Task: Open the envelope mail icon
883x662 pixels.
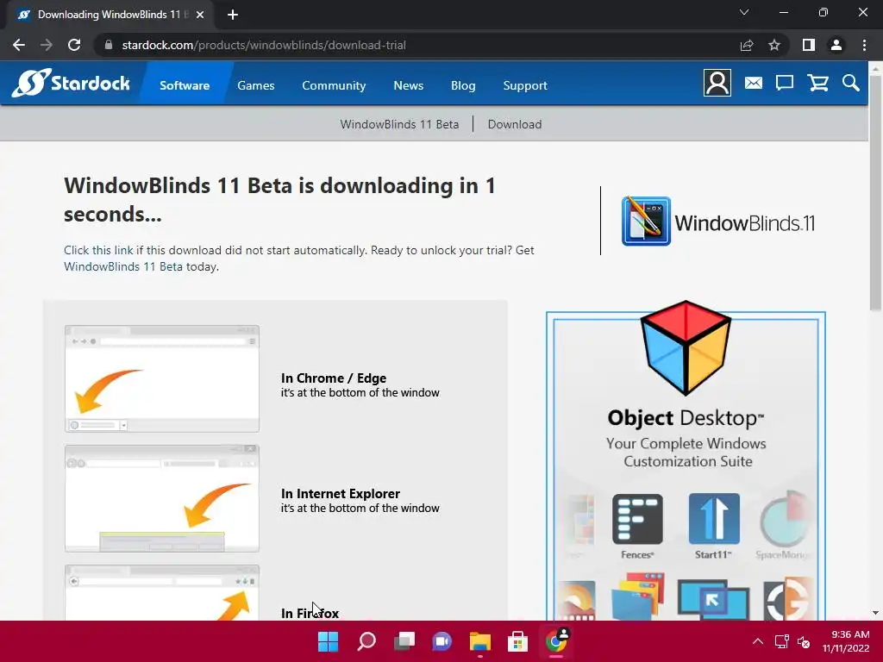Action: [753, 84]
